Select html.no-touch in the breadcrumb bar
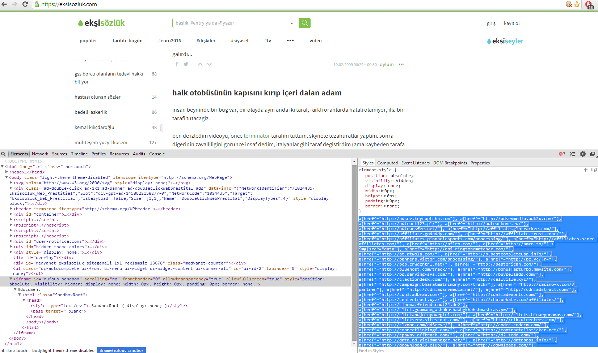The image size is (598, 353). 14,350
